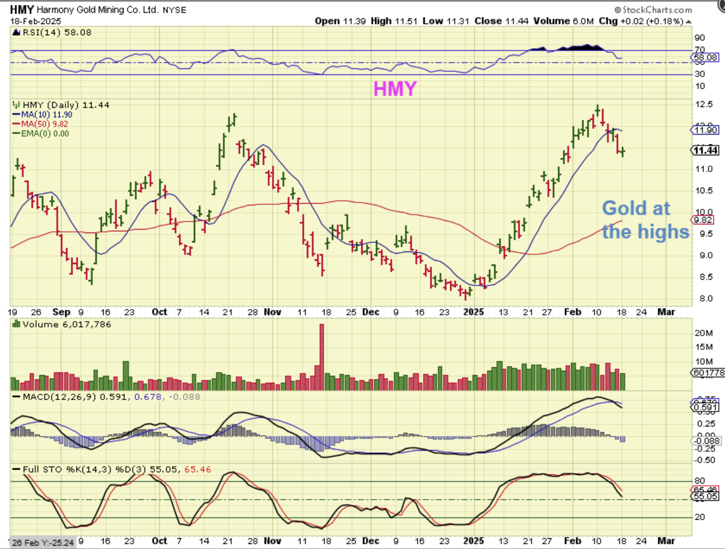Click the bold 11.44 price tag
Image resolution: width=725 pixels, height=549 pixels.
tap(705, 150)
